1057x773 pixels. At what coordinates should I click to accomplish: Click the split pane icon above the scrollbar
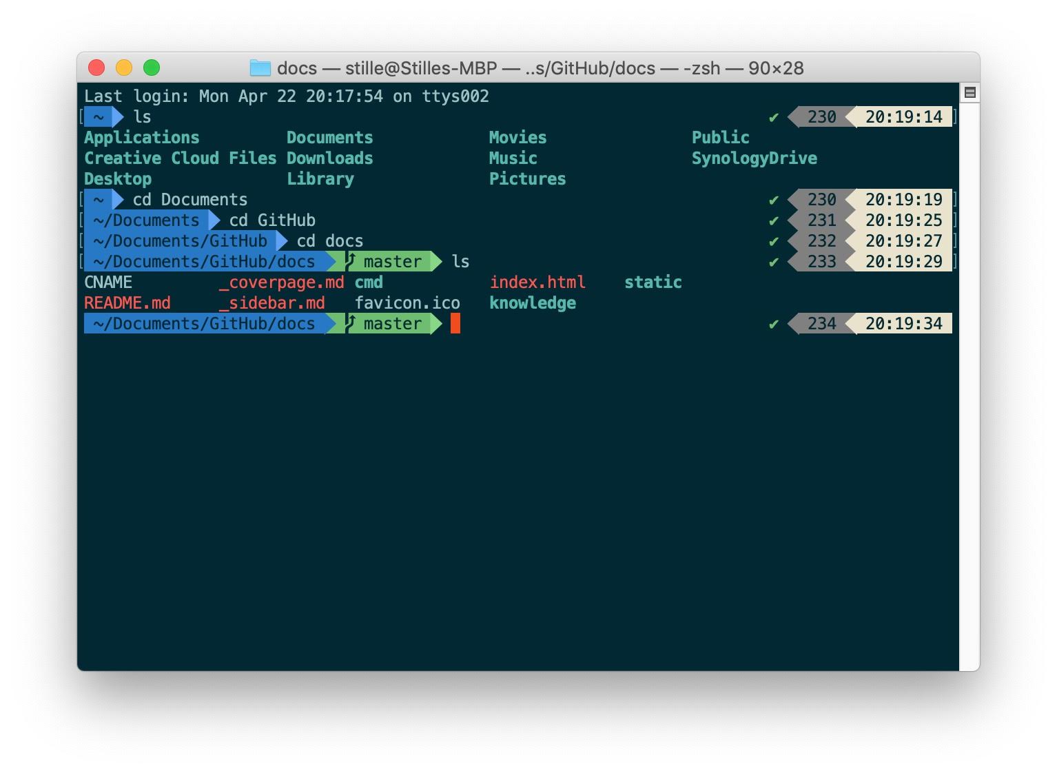click(x=969, y=92)
